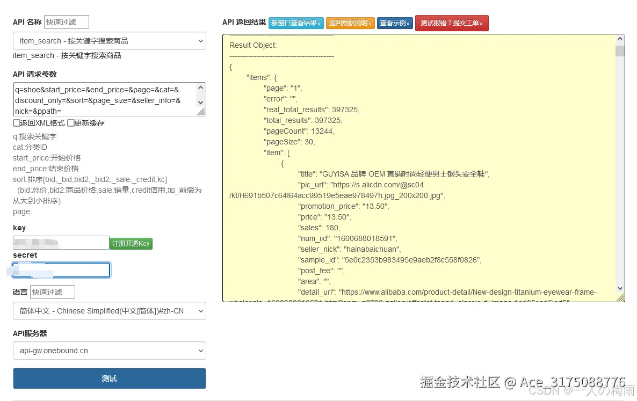The image size is (637, 401).
Task: Open the API服务器 dropdown showing api-gw.onebound.cn
Action: click(x=109, y=351)
